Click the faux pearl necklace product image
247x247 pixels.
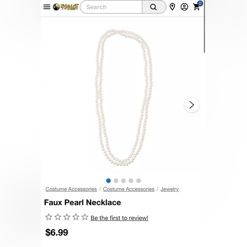[x=124, y=98]
